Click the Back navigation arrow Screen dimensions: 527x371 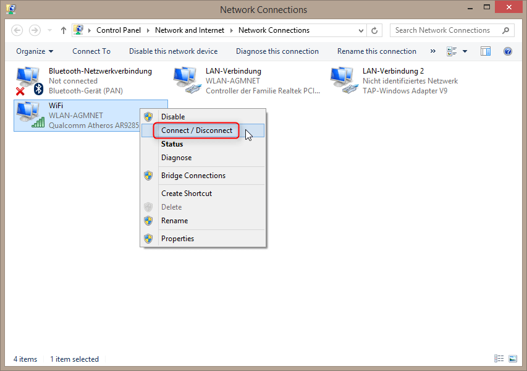tap(17, 30)
